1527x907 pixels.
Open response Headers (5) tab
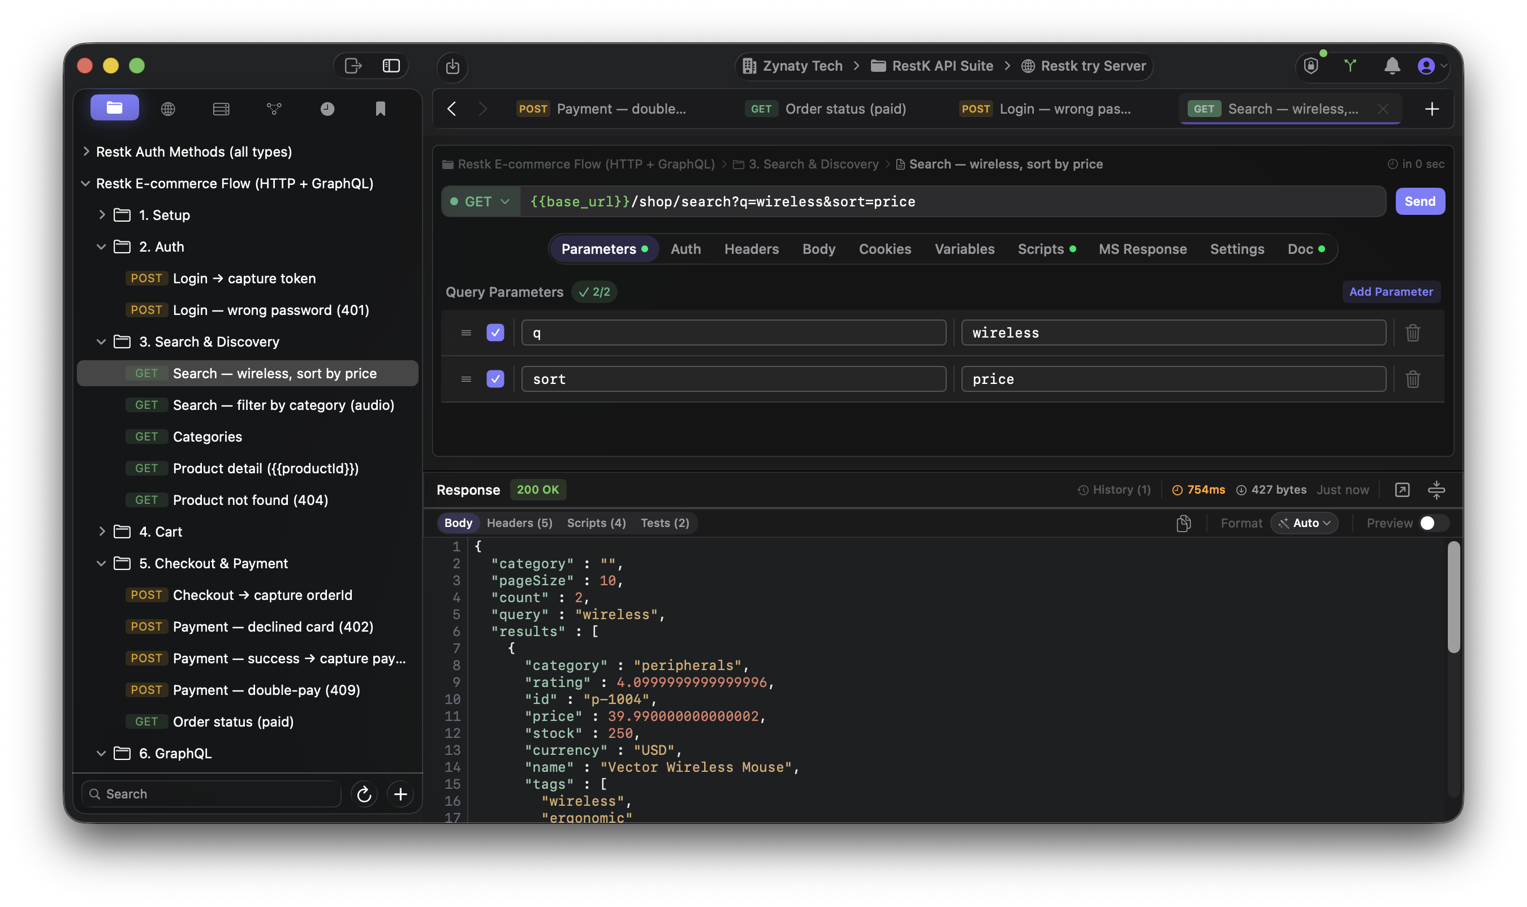tap(519, 523)
